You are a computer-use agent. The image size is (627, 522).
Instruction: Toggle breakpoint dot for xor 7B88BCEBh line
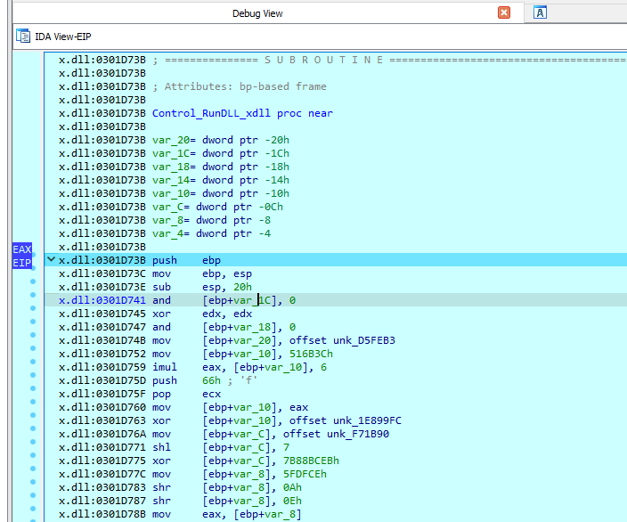click(x=33, y=469)
